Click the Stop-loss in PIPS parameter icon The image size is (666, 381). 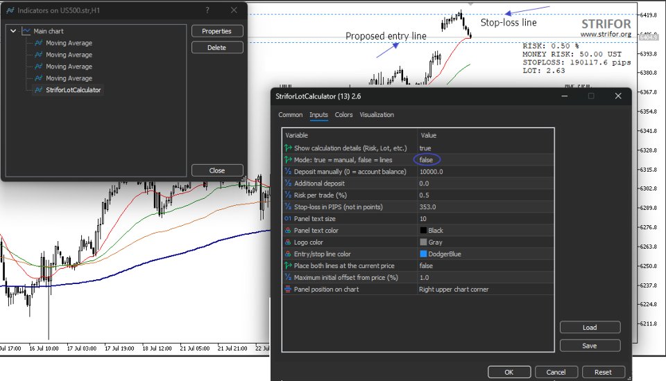[x=288, y=207]
